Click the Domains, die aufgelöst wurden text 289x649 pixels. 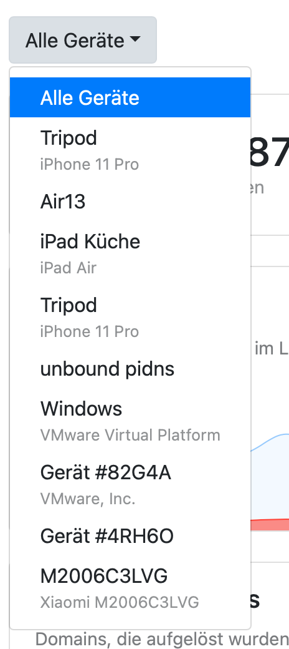pos(162,640)
